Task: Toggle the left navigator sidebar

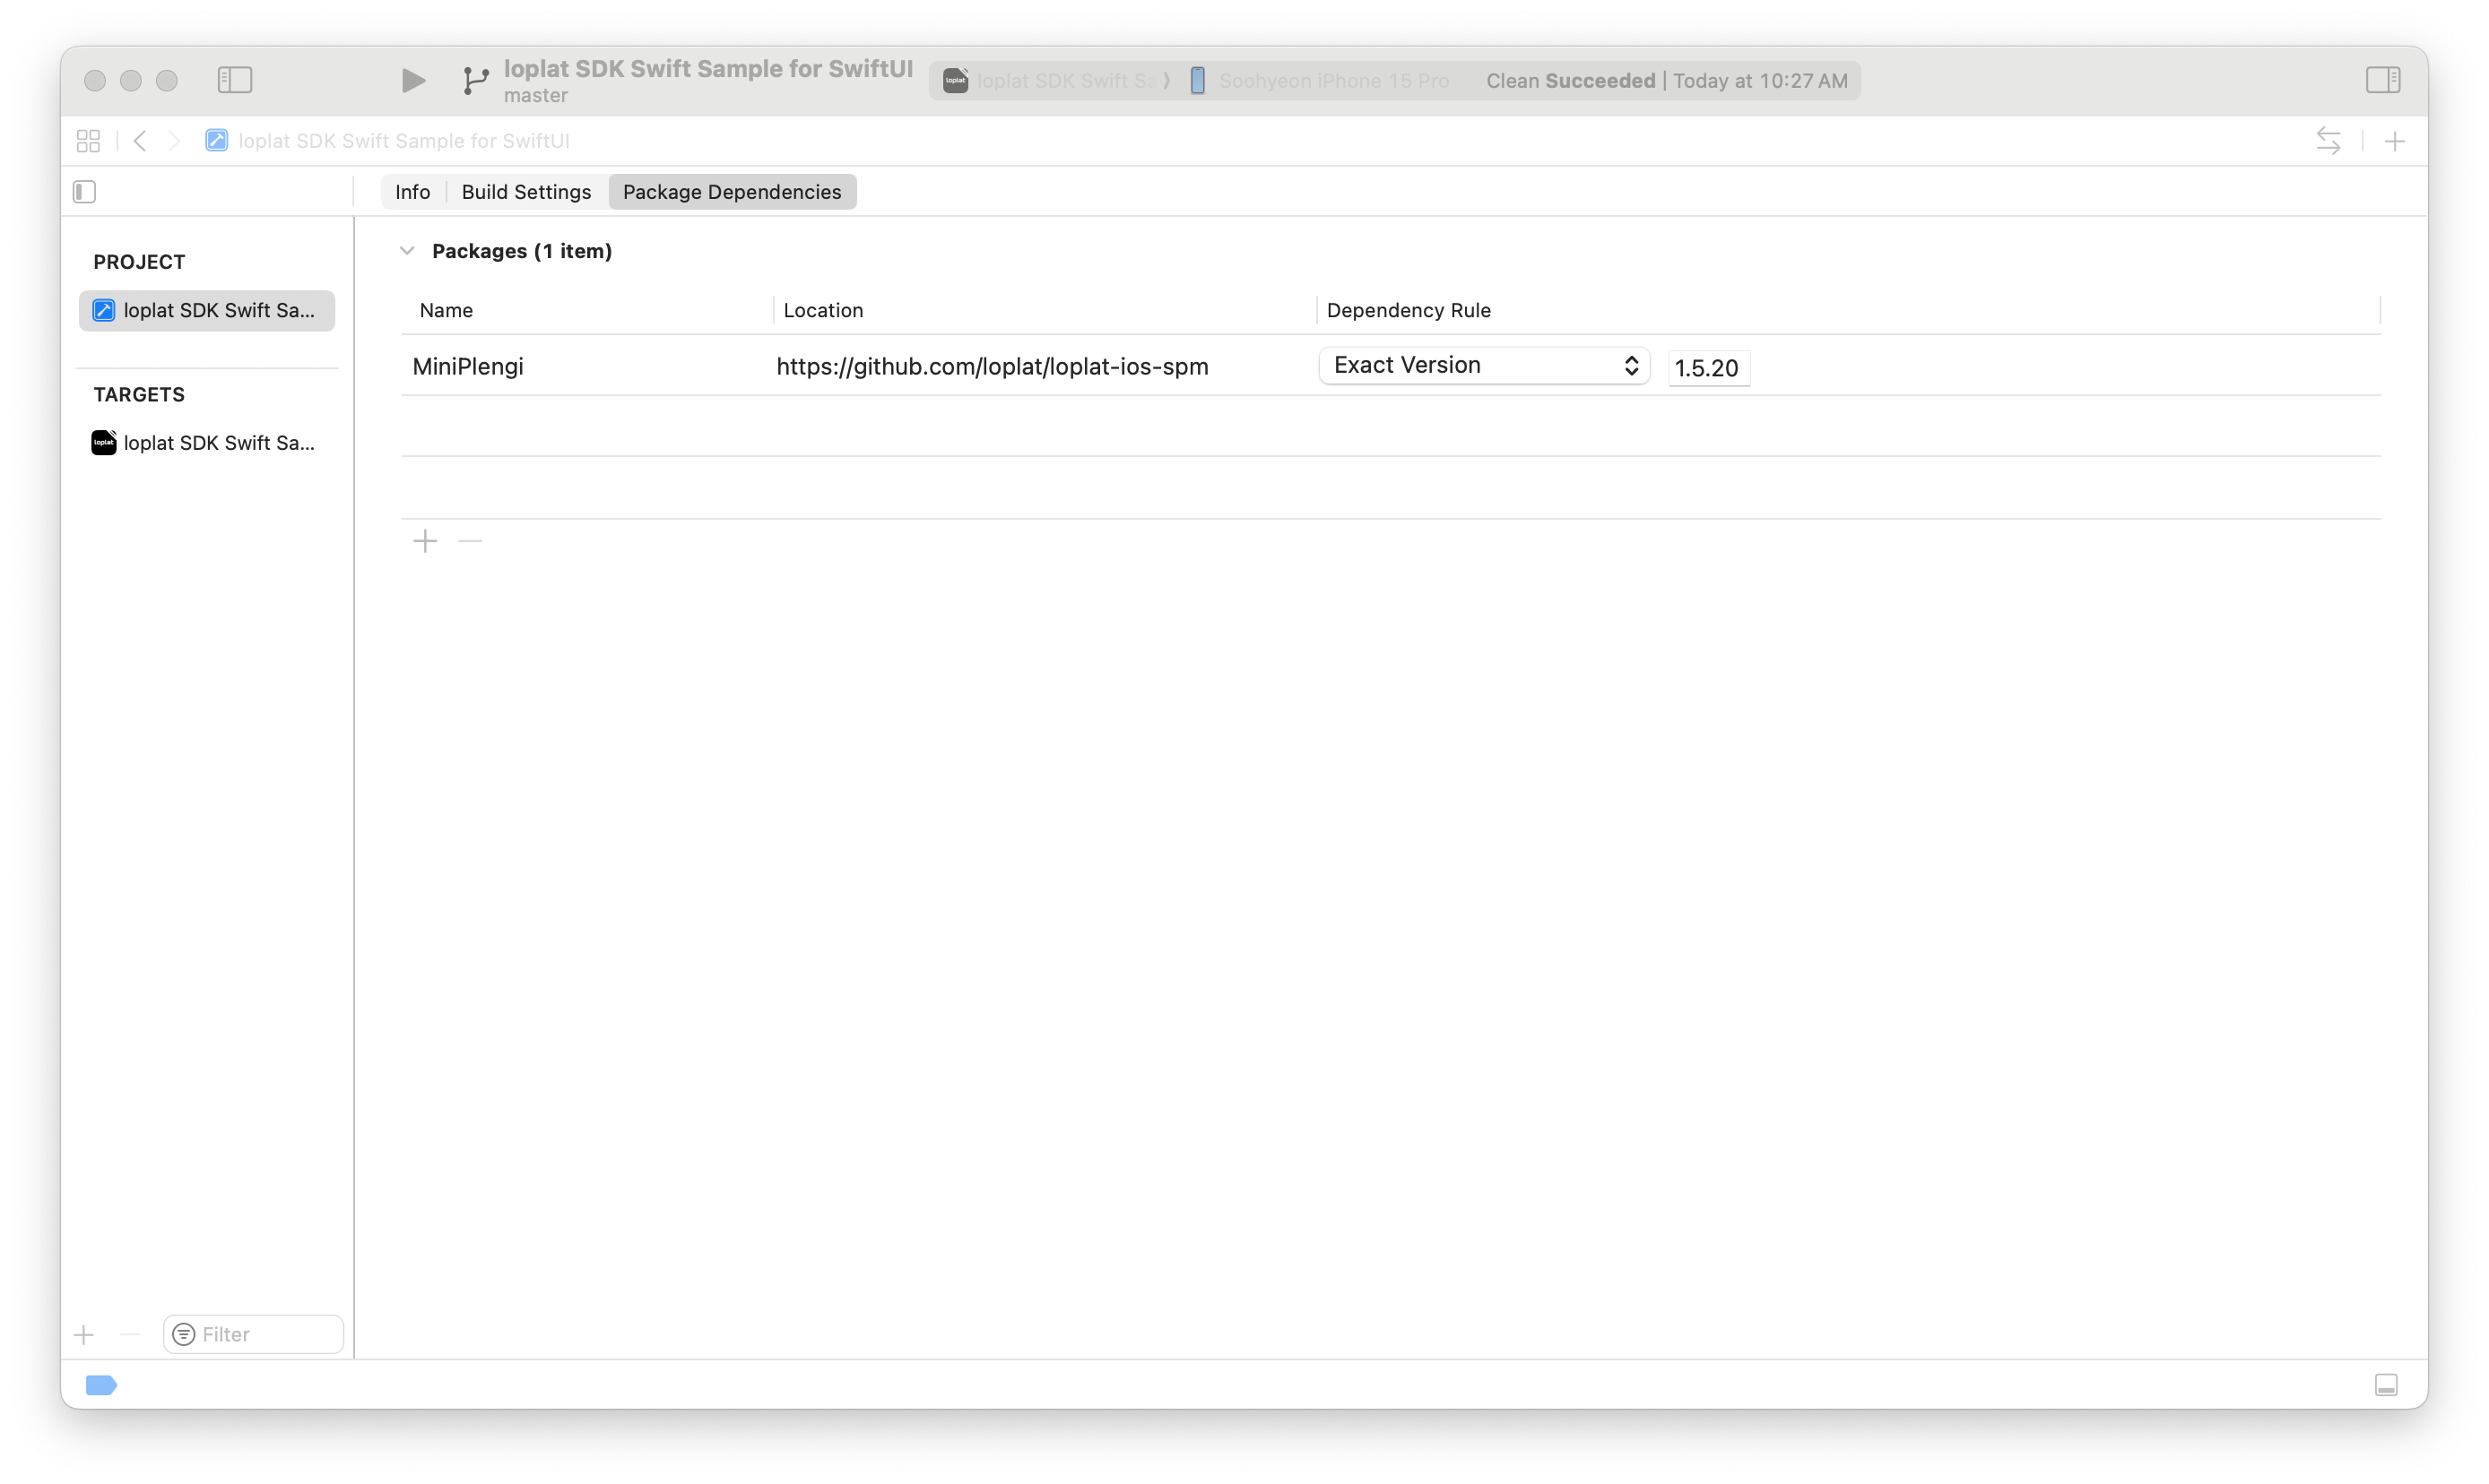Action: (x=235, y=80)
